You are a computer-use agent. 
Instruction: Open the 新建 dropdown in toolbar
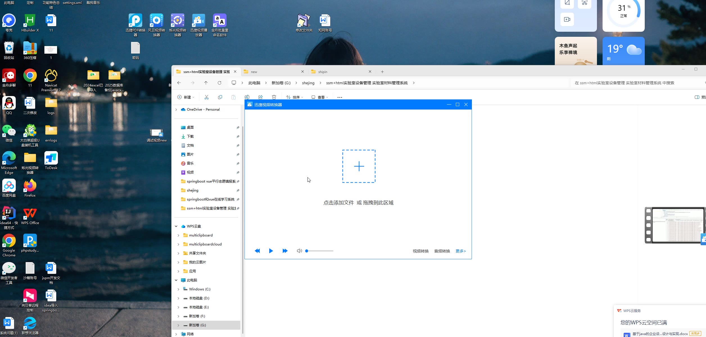pos(186,97)
